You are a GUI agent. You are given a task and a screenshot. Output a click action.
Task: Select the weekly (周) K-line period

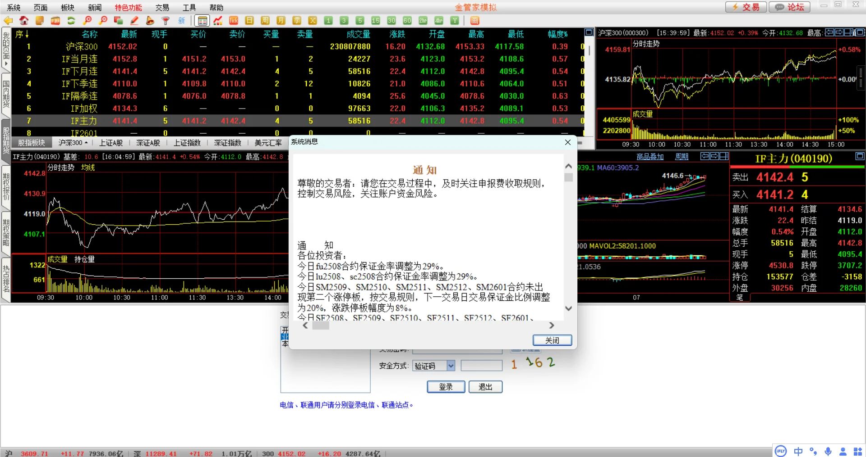pyautogui.click(x=265, y=21)
